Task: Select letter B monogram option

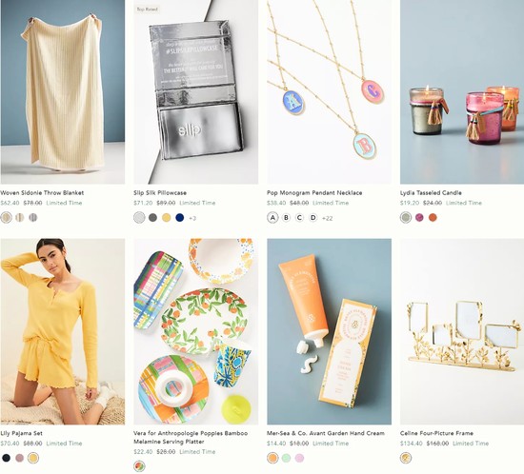Action: pyautogui.click(x=286, y=218)
